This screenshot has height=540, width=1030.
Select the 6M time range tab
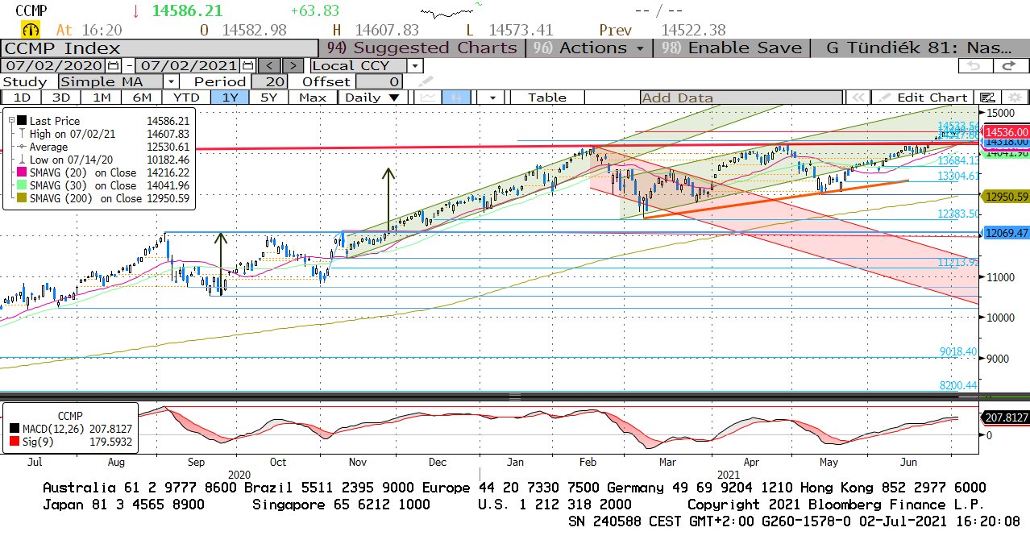(142, 98)
